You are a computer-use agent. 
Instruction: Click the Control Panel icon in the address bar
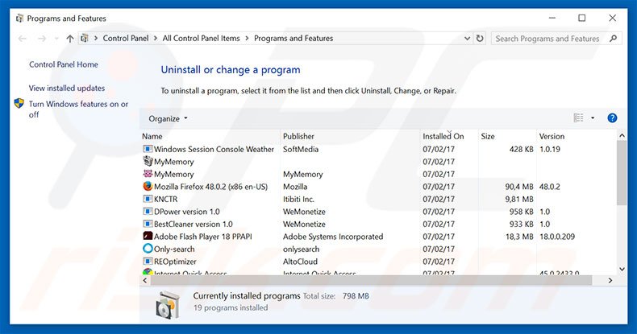coord(85,38)
